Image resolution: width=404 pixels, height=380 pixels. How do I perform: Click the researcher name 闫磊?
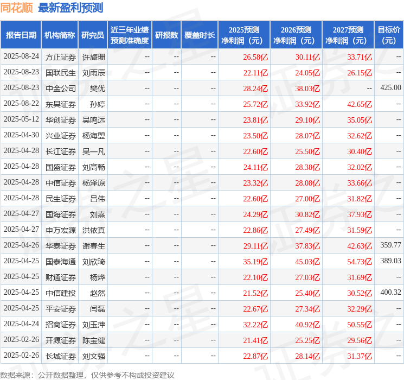[x=98, y=309]
